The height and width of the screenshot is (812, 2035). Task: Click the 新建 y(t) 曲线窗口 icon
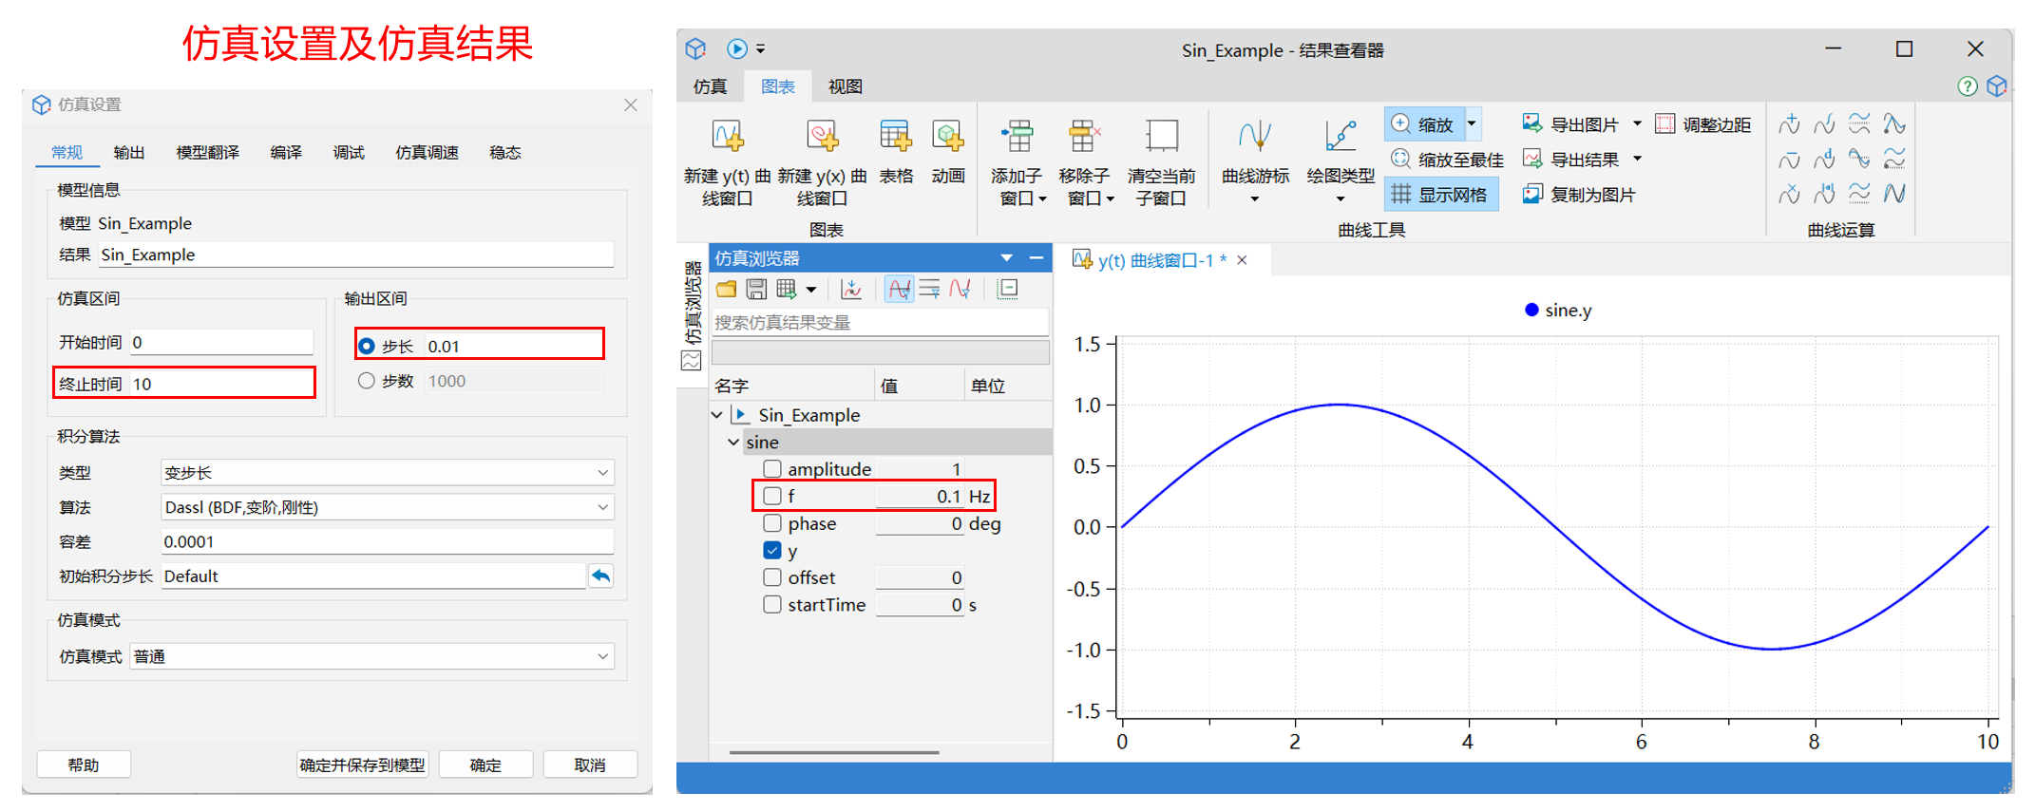pos(727,138)
